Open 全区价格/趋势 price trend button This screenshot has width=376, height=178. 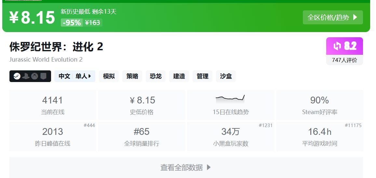[333, 17]
